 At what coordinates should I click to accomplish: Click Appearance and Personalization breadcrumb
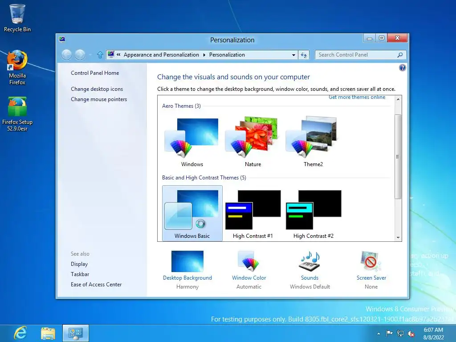point(161,55)
